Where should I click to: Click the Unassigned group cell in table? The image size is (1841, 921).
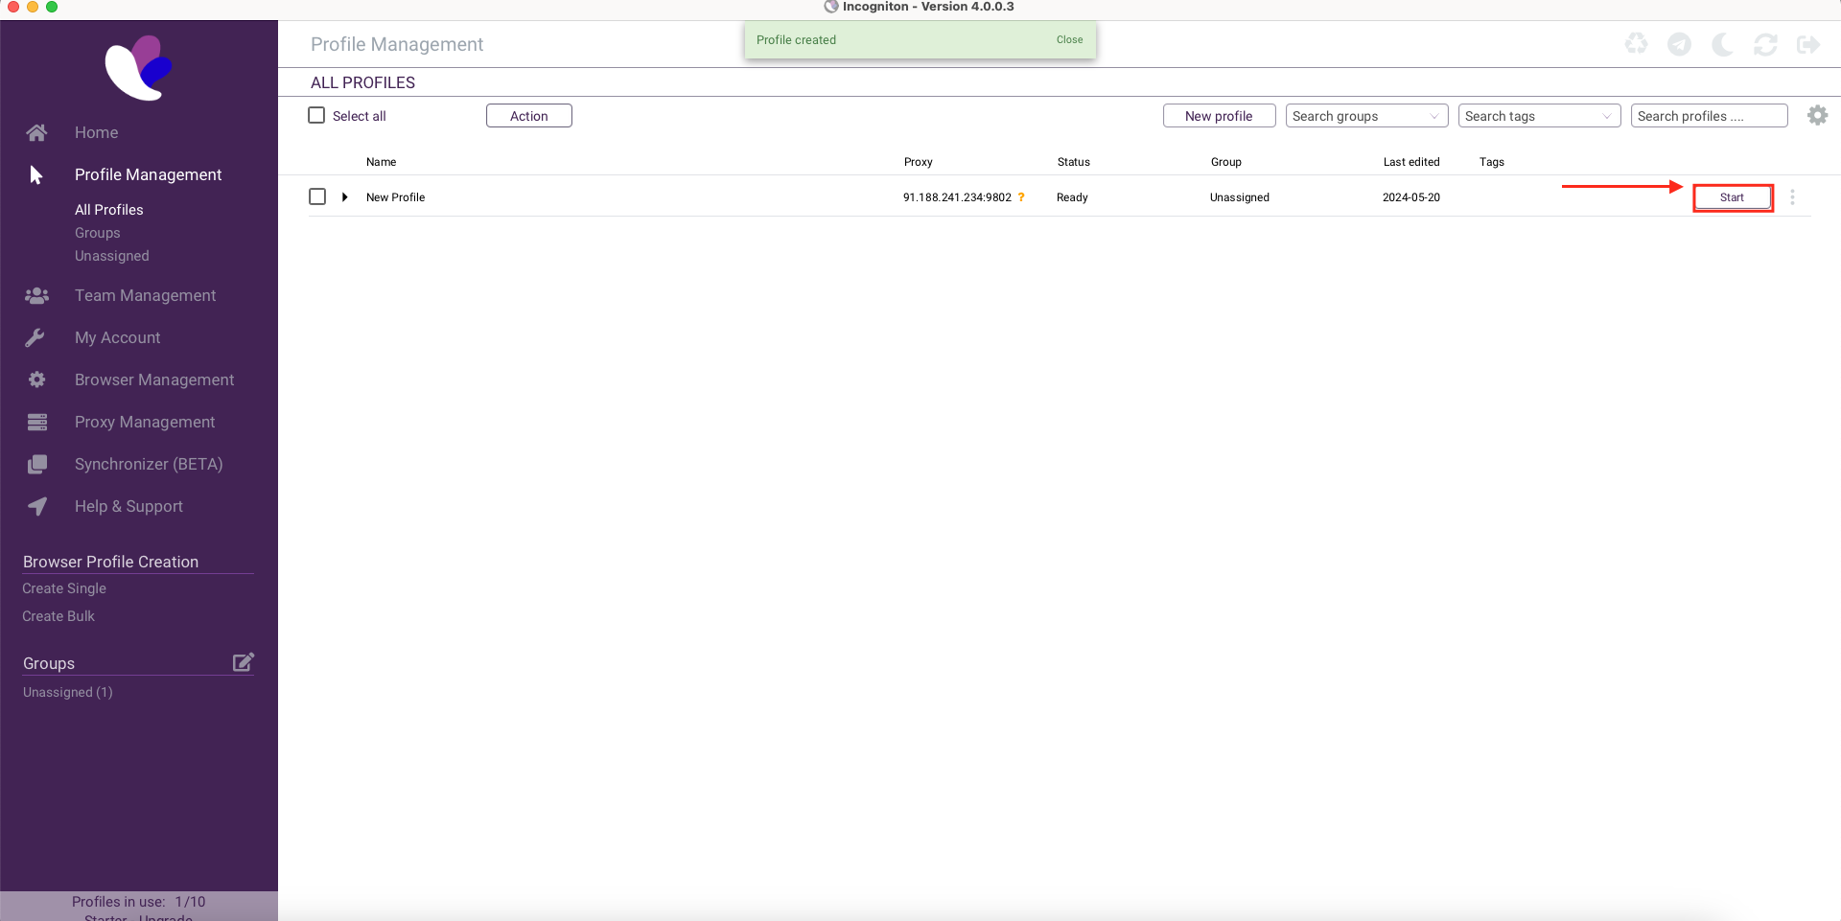[x=1240, y=197]
